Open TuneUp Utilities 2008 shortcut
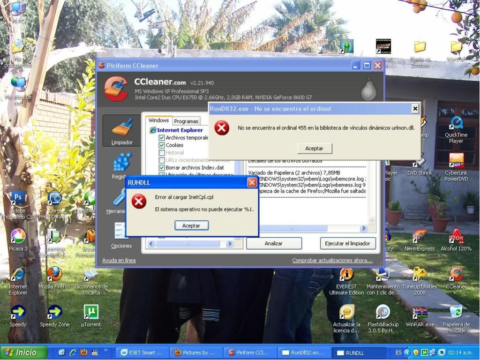Viewport: 480px width, 360px height. tap(420, 280)
